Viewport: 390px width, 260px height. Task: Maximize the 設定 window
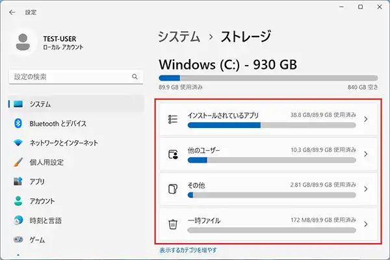[x=360, y=7]
